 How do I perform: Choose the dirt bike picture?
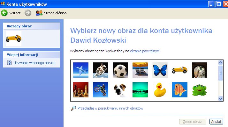point(101,90)
